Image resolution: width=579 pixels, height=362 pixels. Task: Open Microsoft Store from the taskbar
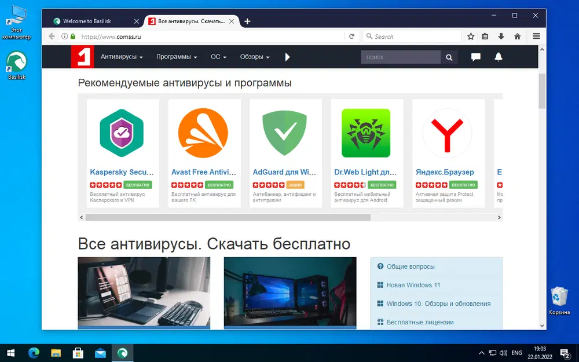[x=78, y=353]
